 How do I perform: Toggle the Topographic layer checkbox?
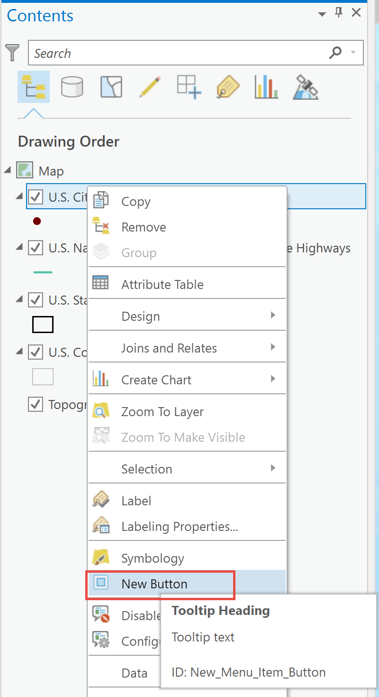coord(35,404)
